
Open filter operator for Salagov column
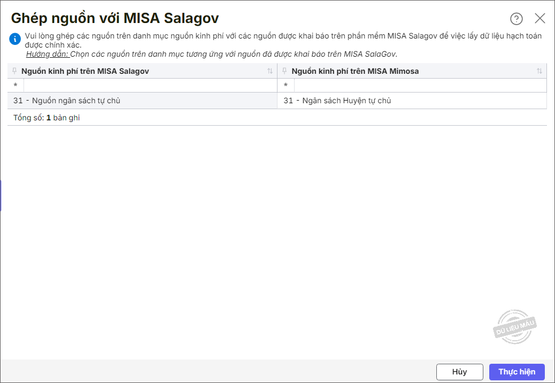(16, 85)
